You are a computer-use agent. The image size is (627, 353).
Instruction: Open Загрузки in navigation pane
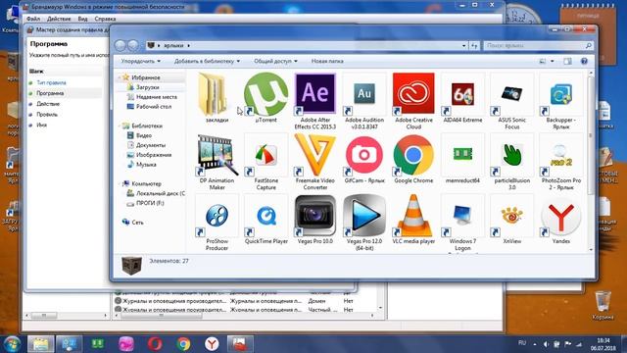coord(147,87)
